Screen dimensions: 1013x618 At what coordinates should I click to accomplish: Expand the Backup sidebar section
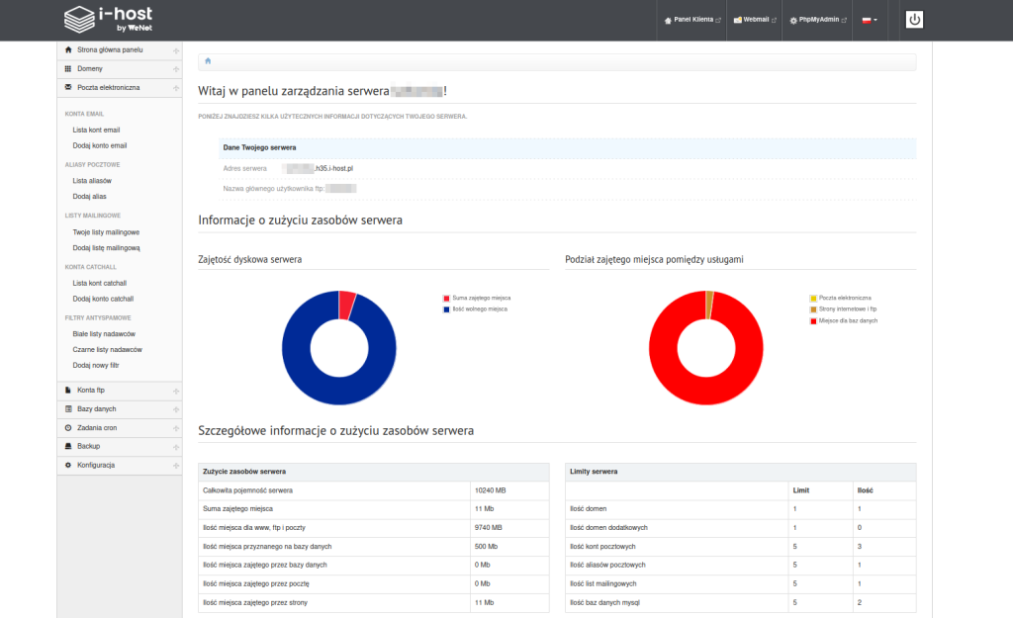click(x=175, y=446)
